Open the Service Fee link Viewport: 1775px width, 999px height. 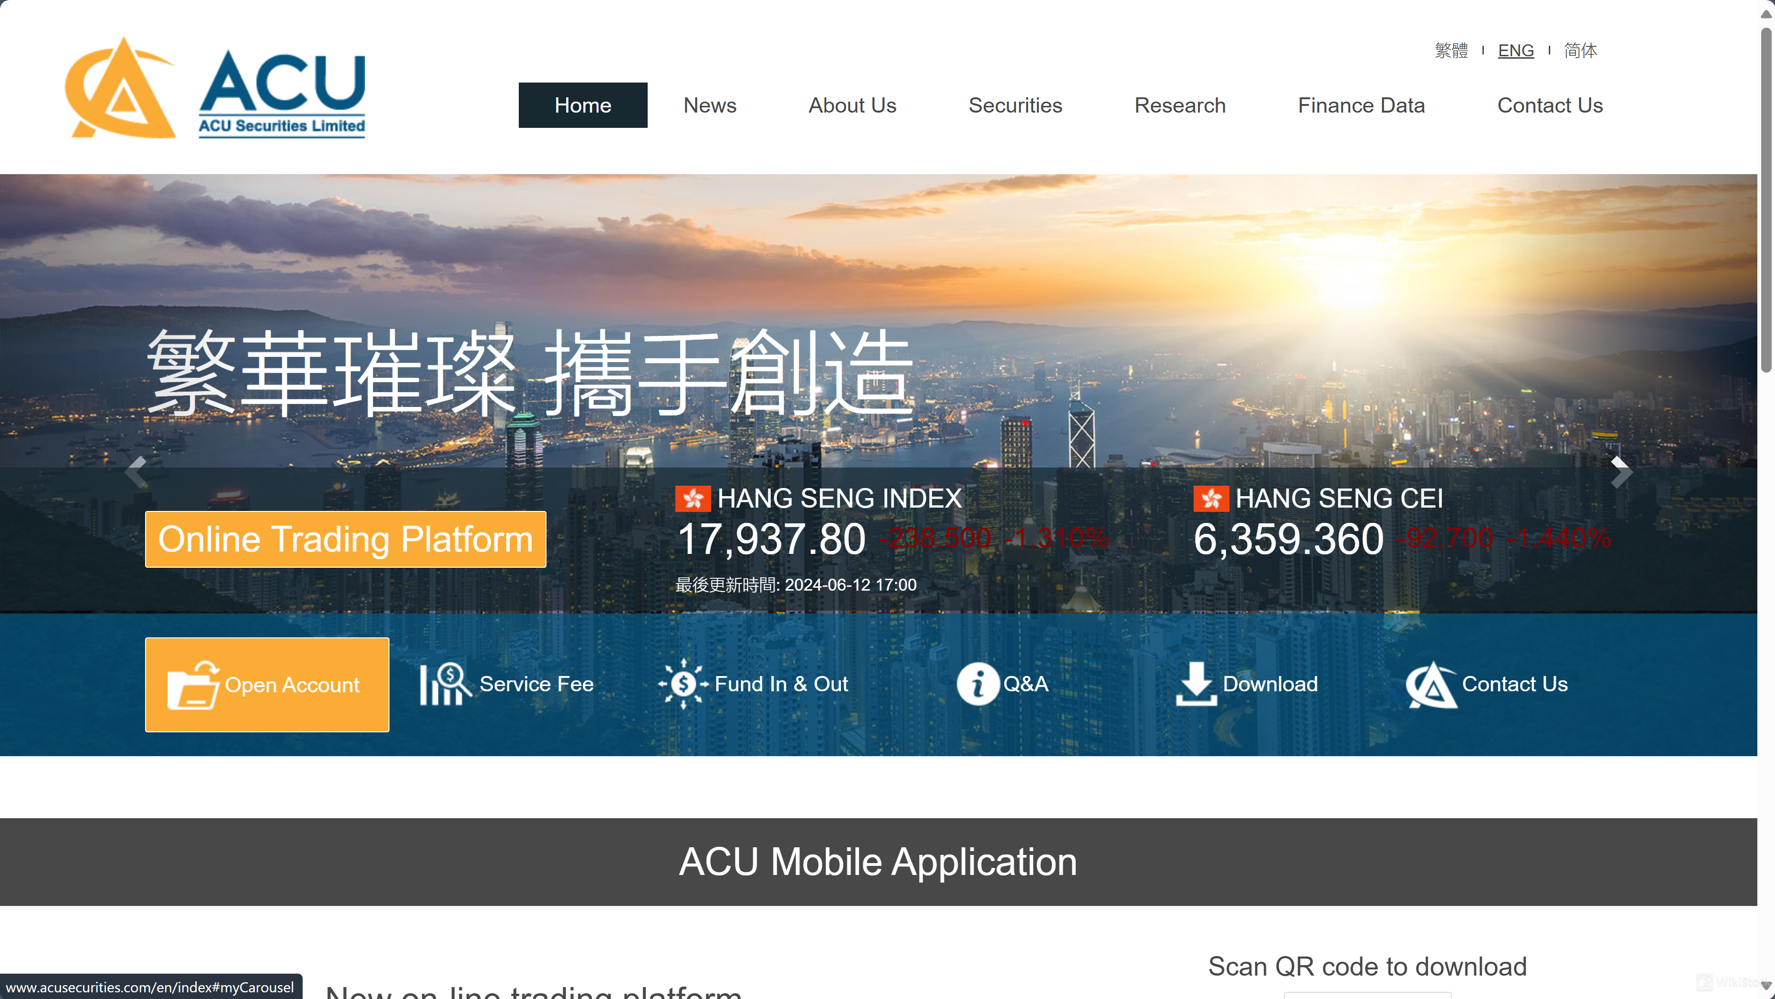pos(536,684)
